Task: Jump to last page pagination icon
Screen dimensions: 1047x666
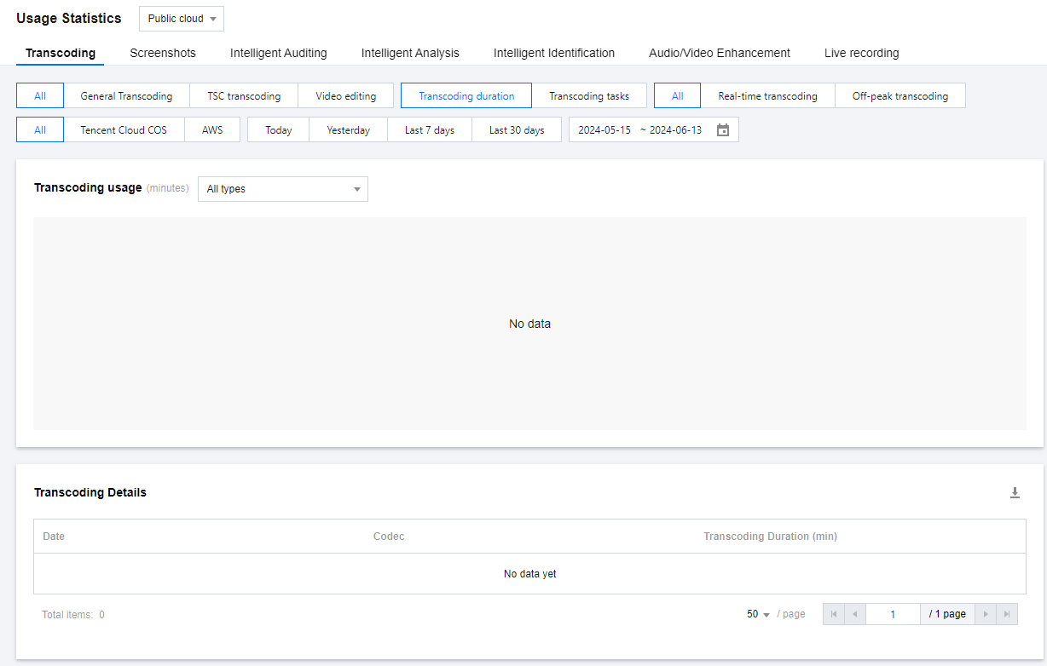Action: pyautogui.click(x=1007, y=614)
